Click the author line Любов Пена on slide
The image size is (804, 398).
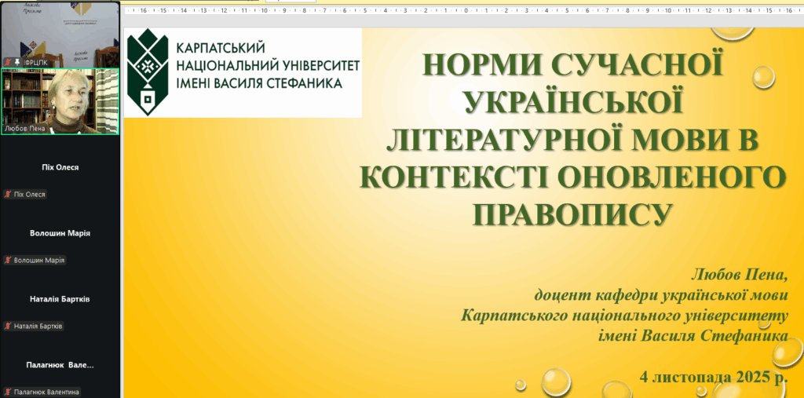pos(737,275)
